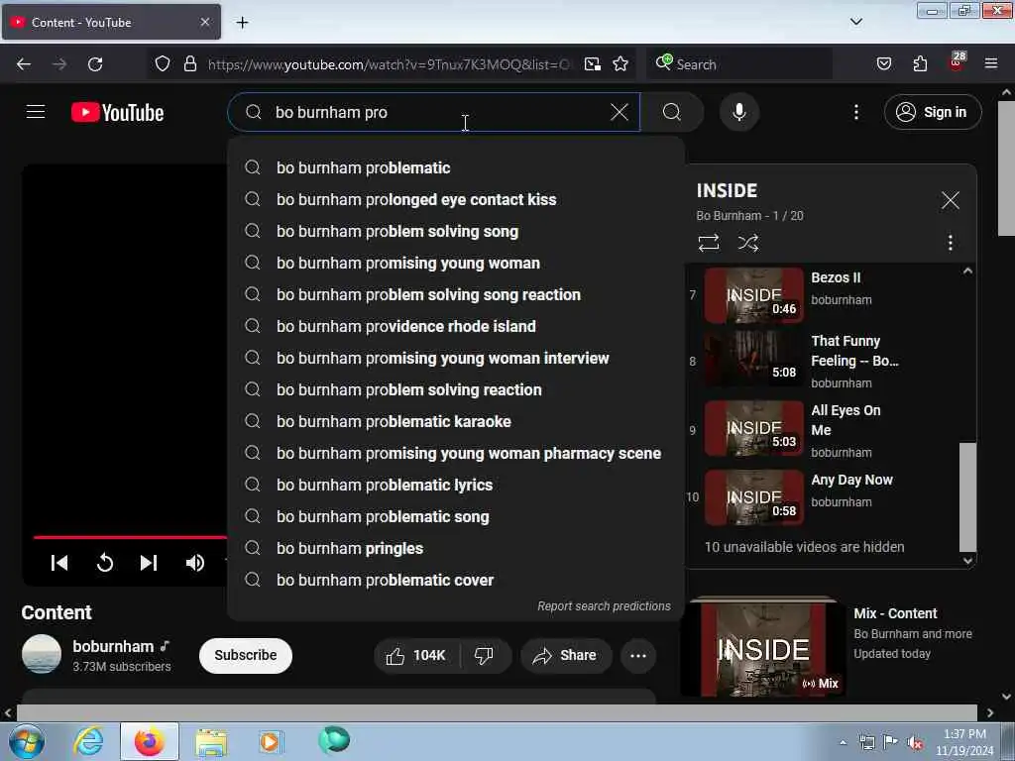Mute the video player volume

pos(194,563)
